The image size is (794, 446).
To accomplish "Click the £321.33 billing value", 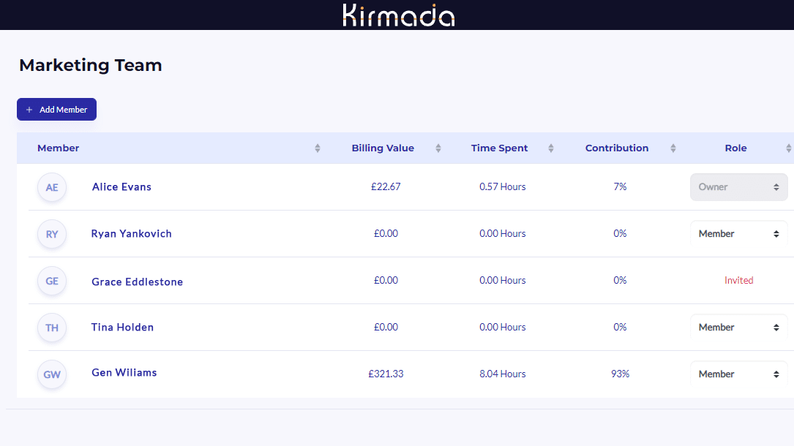I will (386, 374).
